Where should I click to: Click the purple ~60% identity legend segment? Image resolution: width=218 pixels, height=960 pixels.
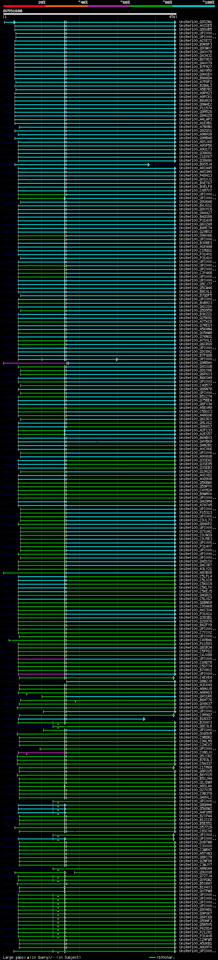click(109, 6)
